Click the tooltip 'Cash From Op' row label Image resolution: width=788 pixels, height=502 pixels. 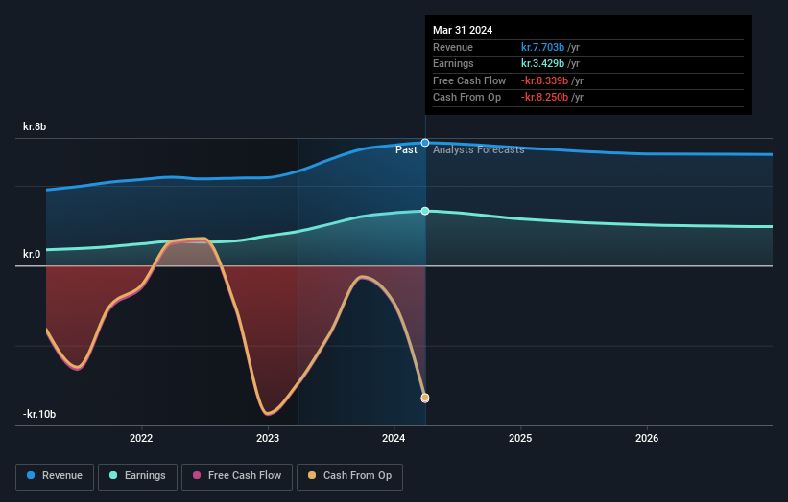tap(466, 98)
